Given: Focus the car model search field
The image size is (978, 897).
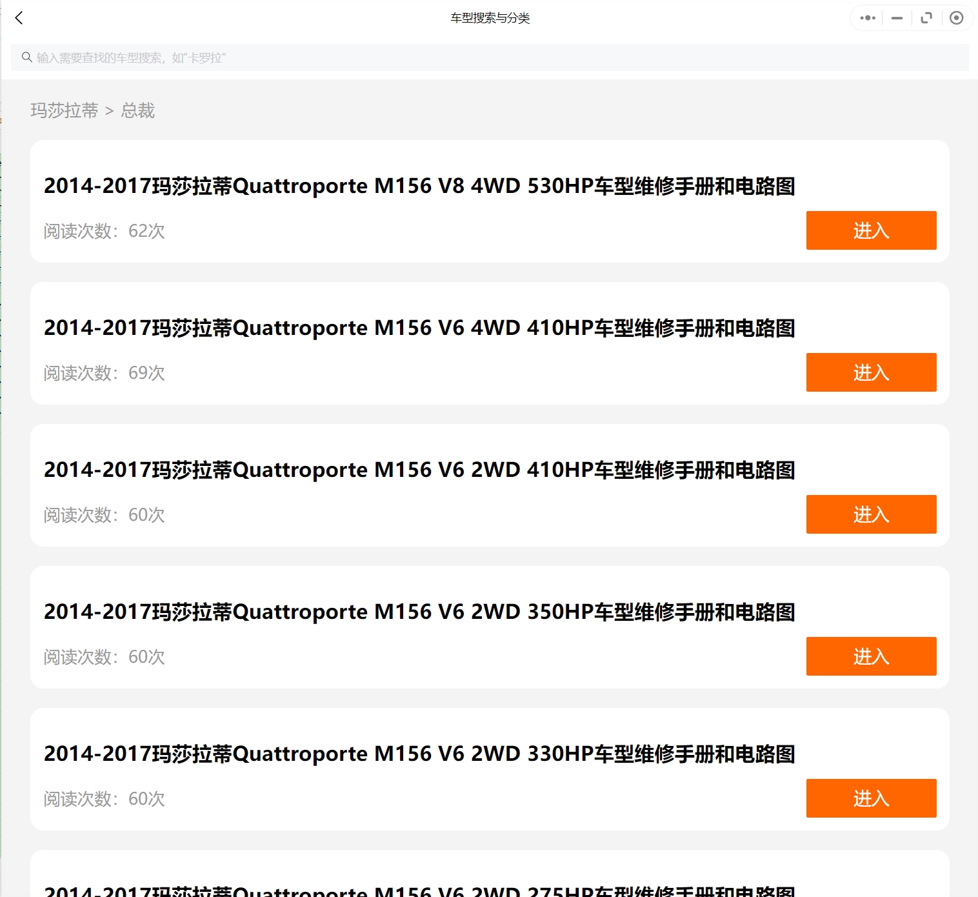Looking at the screenshot, I should click(490, 57).
